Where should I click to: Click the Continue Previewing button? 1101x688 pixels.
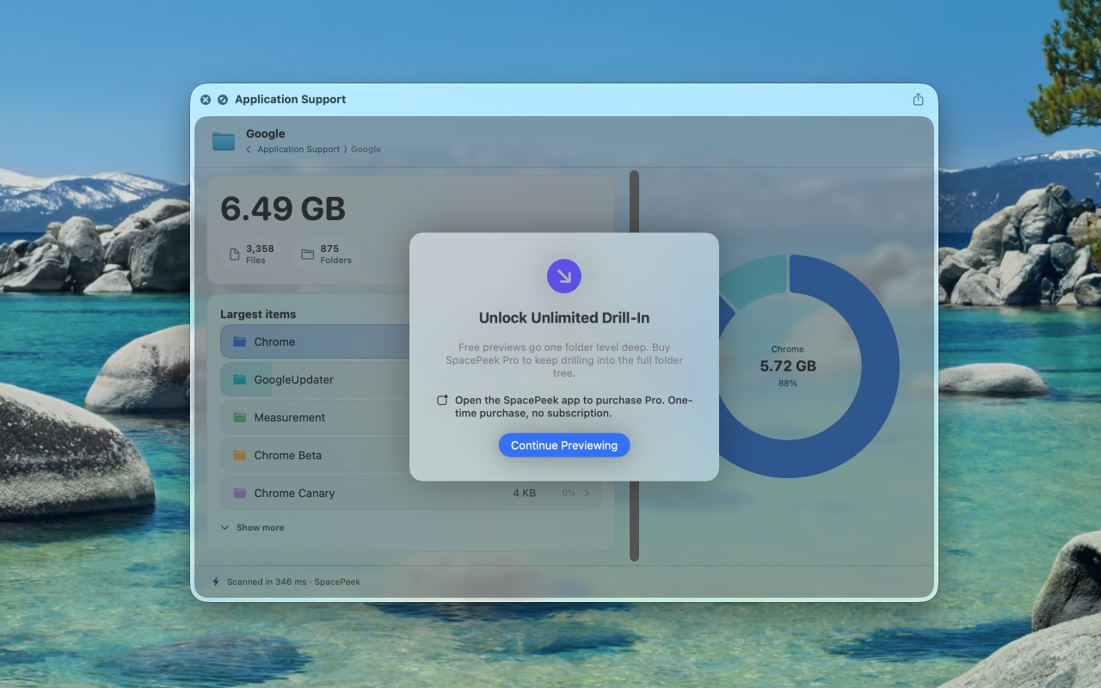point(564,445)
